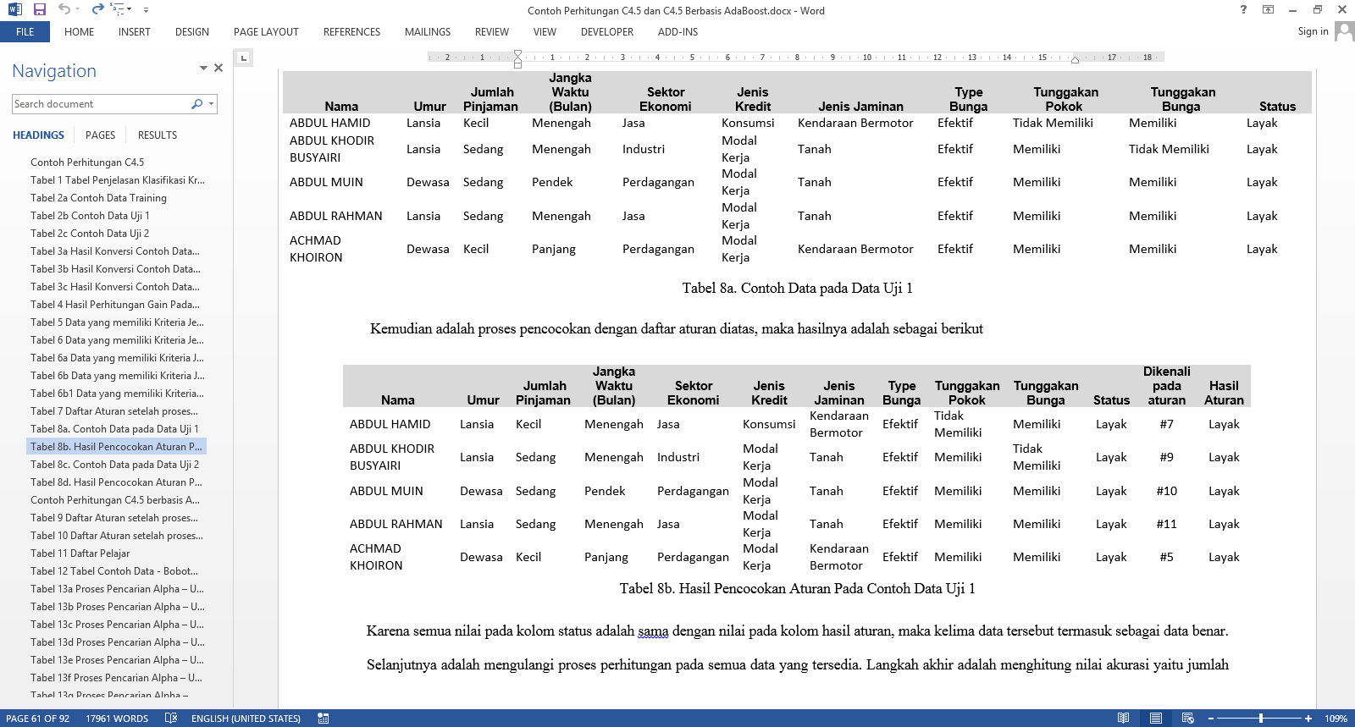This screenshot has height=727, width=1355.
Task: Switch to Read Mode view
Action: [x=1123, y=718]
